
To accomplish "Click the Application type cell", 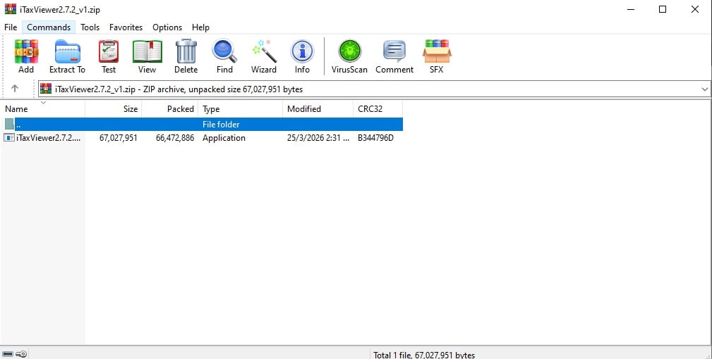I will tap(224, 138).
